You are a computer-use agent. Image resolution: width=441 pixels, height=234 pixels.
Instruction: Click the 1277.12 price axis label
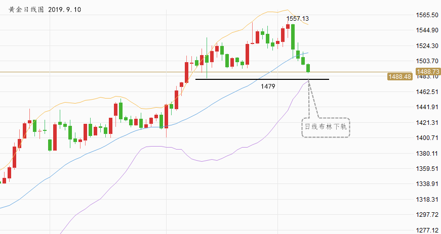427,230
